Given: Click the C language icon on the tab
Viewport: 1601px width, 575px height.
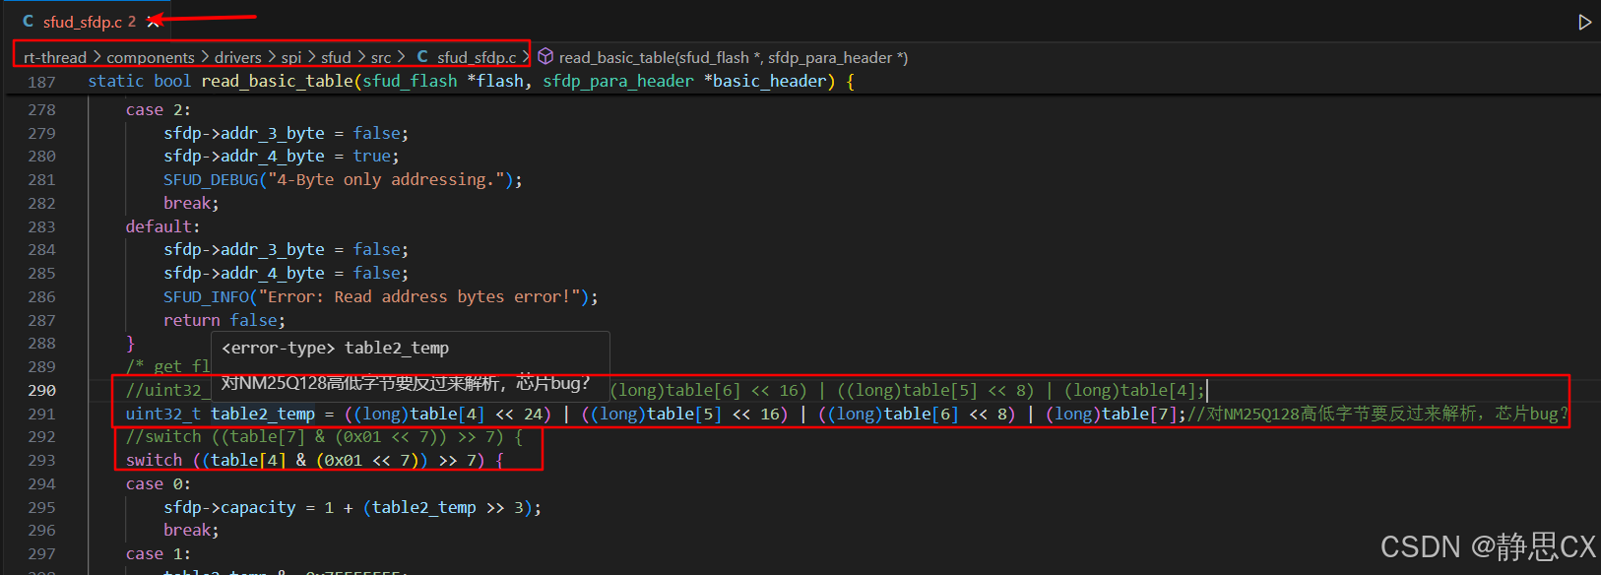Looking at the screenshot, I should pyautogui.click(x=28, y=21).
